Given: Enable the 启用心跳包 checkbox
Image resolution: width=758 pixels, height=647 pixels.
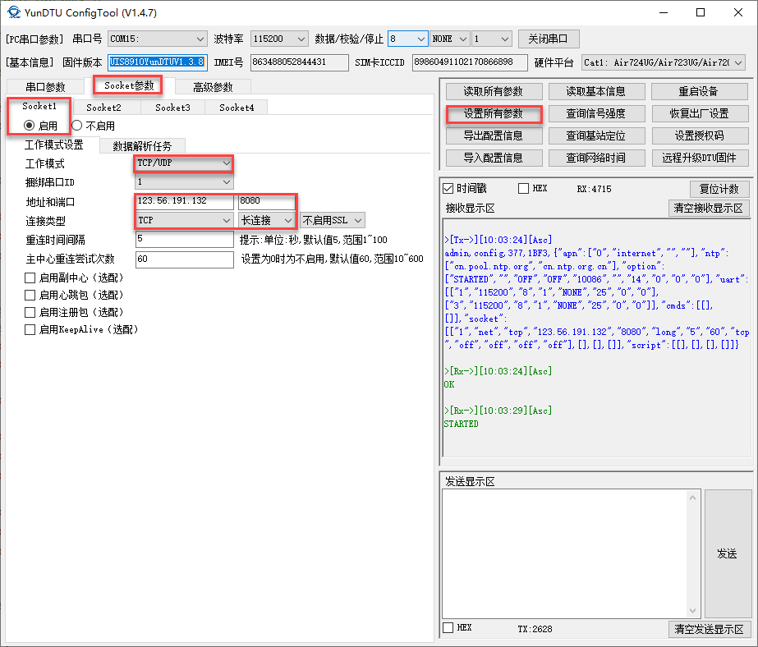Looking at the screenshot, I should [30, 296].
